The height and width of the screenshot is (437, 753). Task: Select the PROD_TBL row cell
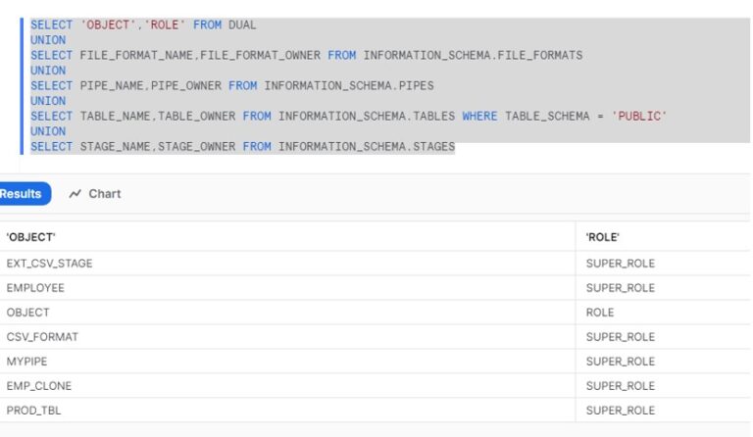33,411
